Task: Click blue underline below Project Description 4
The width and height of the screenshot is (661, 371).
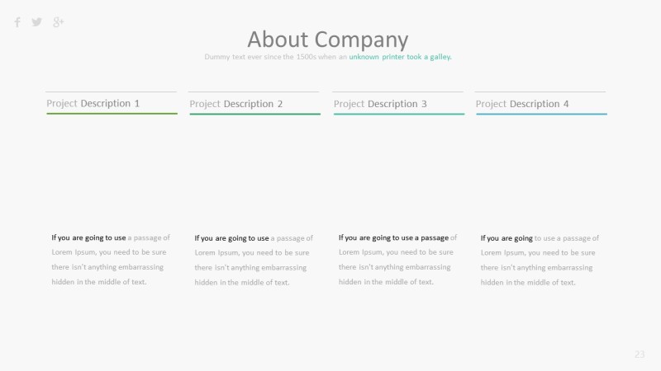Action: [x=541, y=114]
